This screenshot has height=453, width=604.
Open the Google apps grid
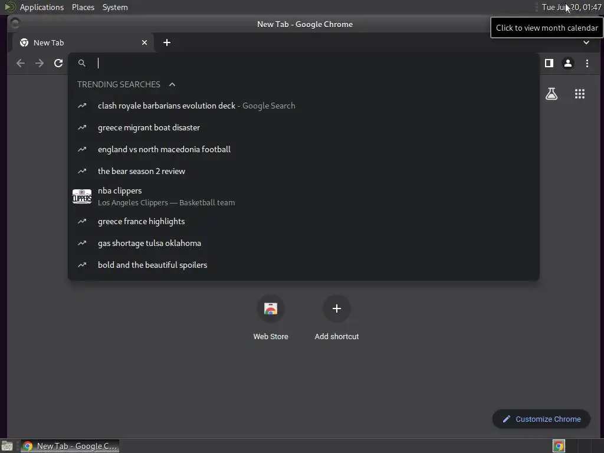point(579,94)
